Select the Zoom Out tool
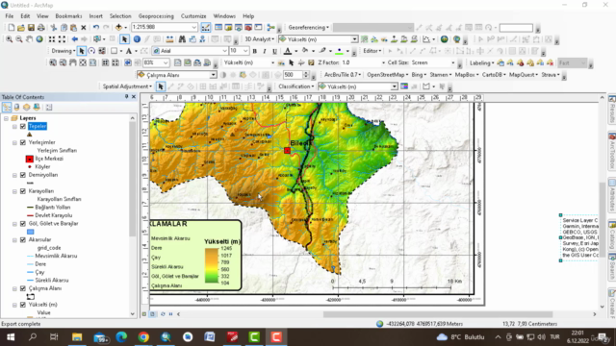The height and width of the screenshot is (346, 616). point(19,39)
